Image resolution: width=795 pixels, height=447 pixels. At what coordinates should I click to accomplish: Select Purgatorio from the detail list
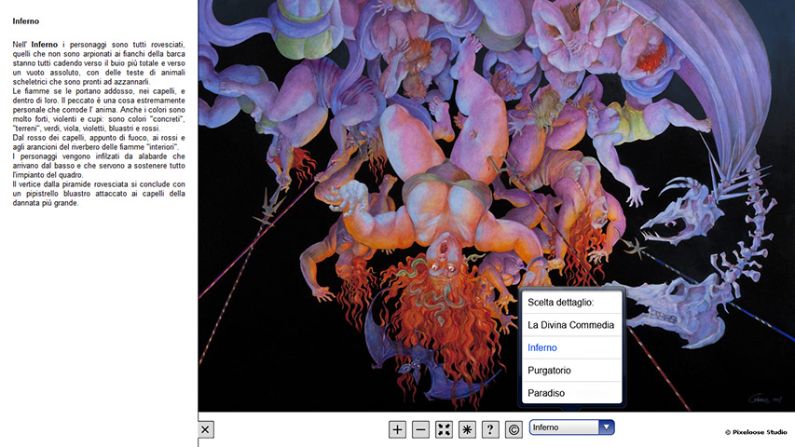(571, 371)
